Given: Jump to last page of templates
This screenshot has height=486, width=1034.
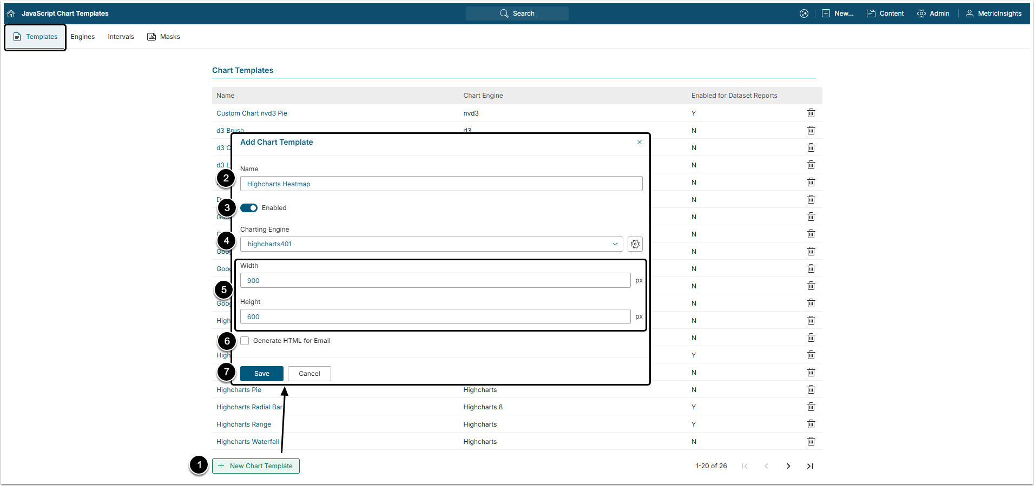Looking at the screenshot, I should pyautogui.click(x=810, y=466).
